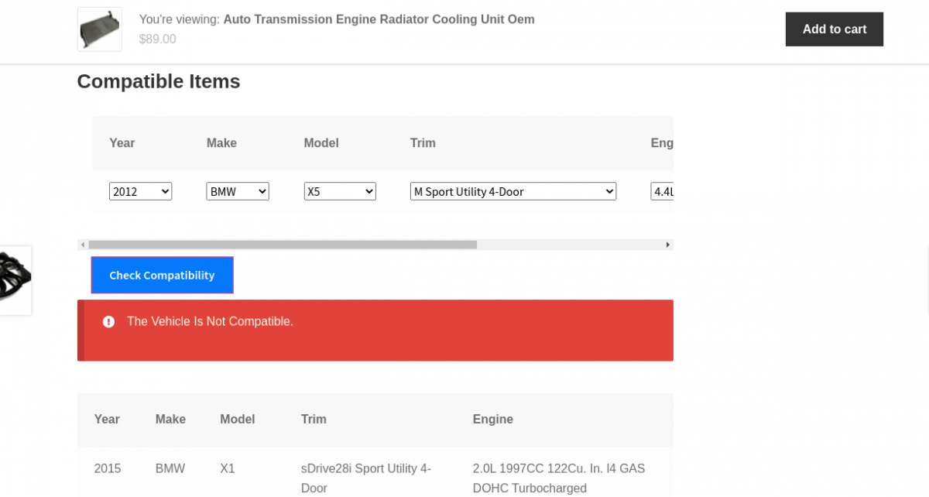Click the warning icon in red alert

108,321
